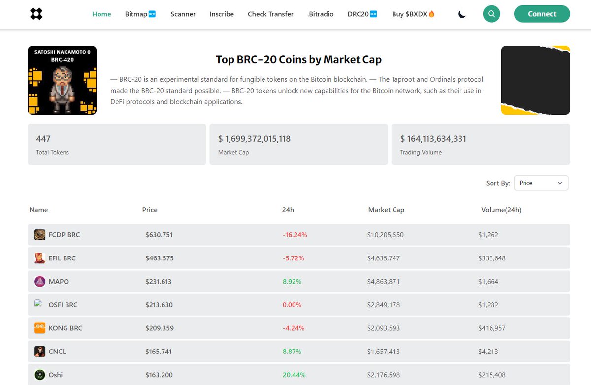Image resolution: width=591 pixels, height=385 pixels.
Task: Click the CNCL token icon
Action: 40,351
